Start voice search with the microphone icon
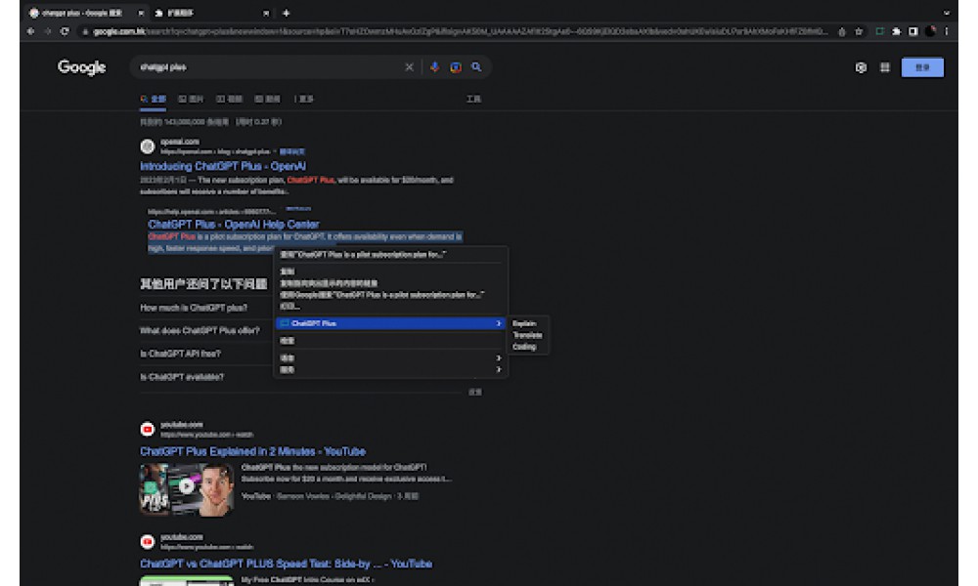The height and width of the screenshot is (586, 978). (435, 67)
